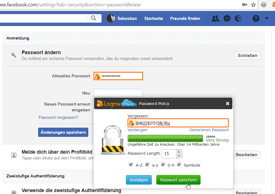Focus the Aktuelles Passwort field

point(118,76)
